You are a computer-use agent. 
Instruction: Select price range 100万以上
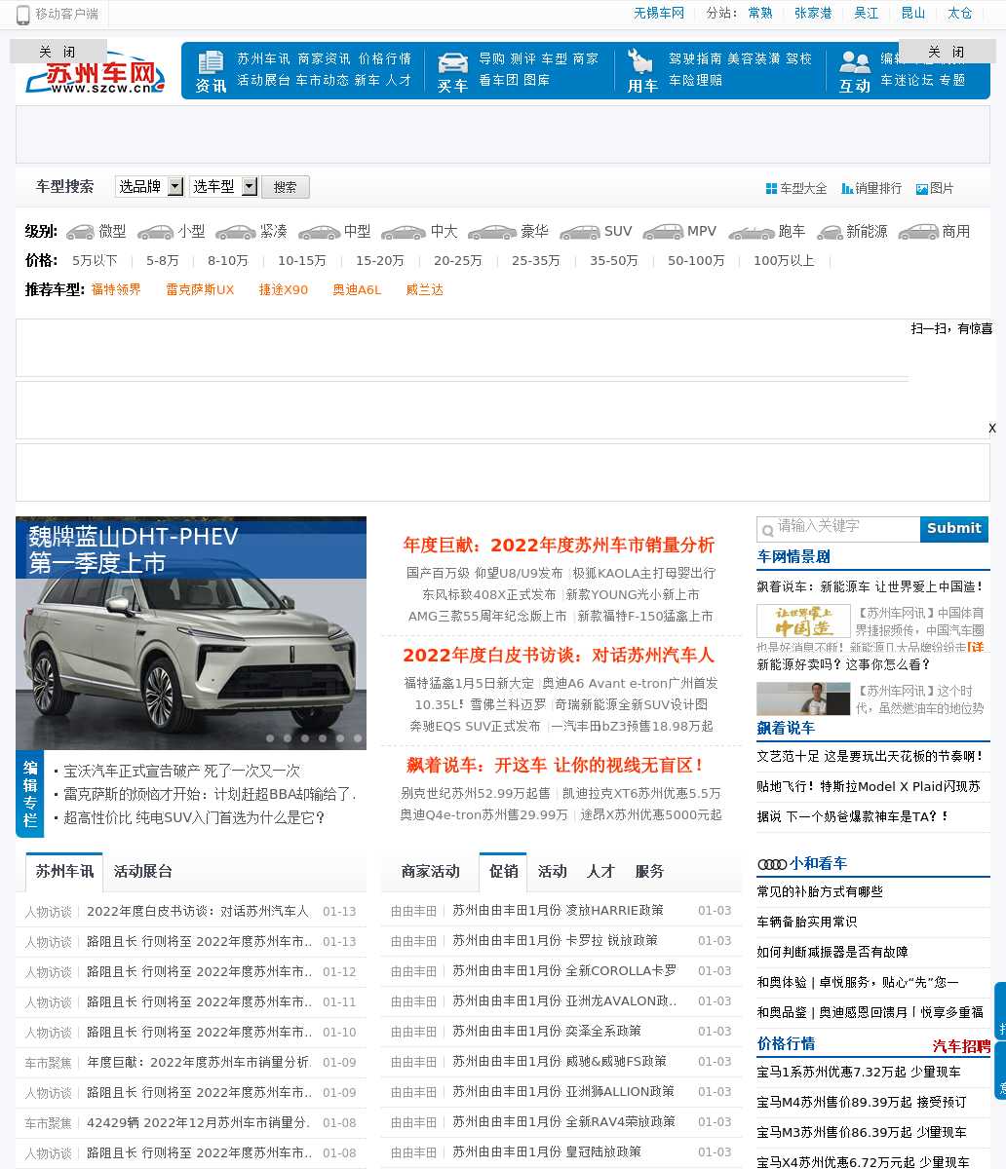pos(784,261)
